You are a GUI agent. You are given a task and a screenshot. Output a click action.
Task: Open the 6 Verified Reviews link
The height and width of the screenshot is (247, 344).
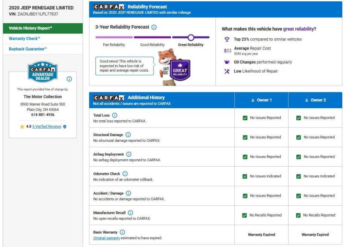[46, 127]
